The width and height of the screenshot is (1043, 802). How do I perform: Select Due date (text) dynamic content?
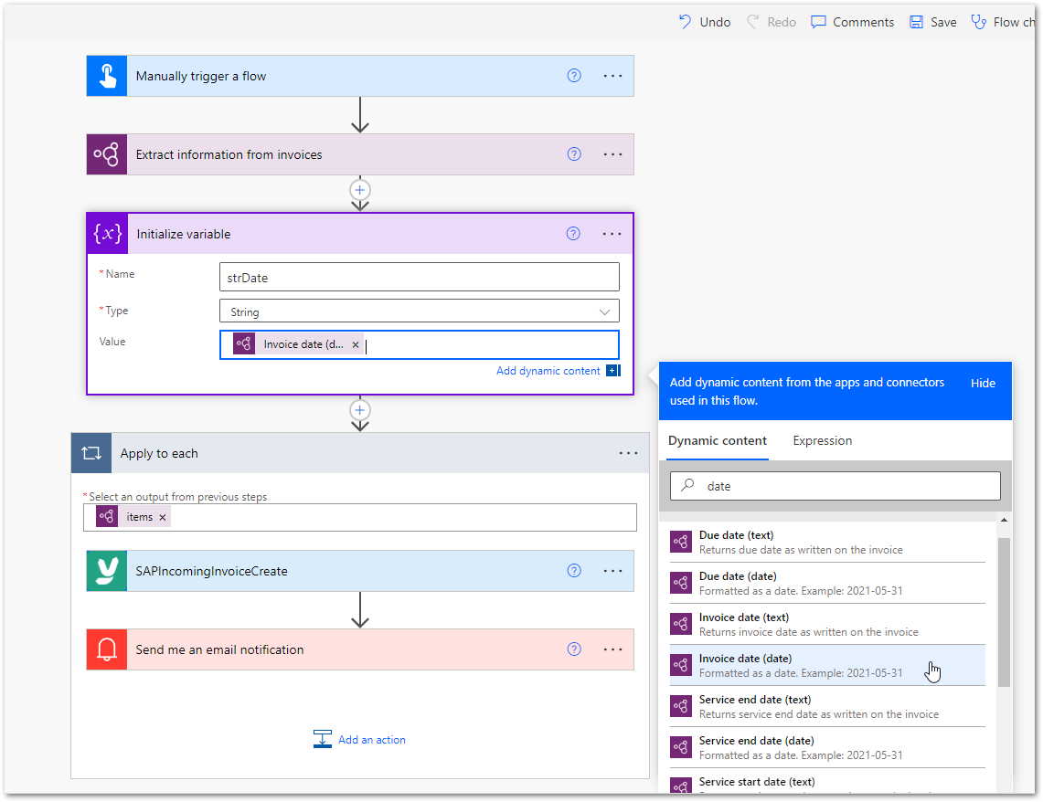tap(827, 543)
